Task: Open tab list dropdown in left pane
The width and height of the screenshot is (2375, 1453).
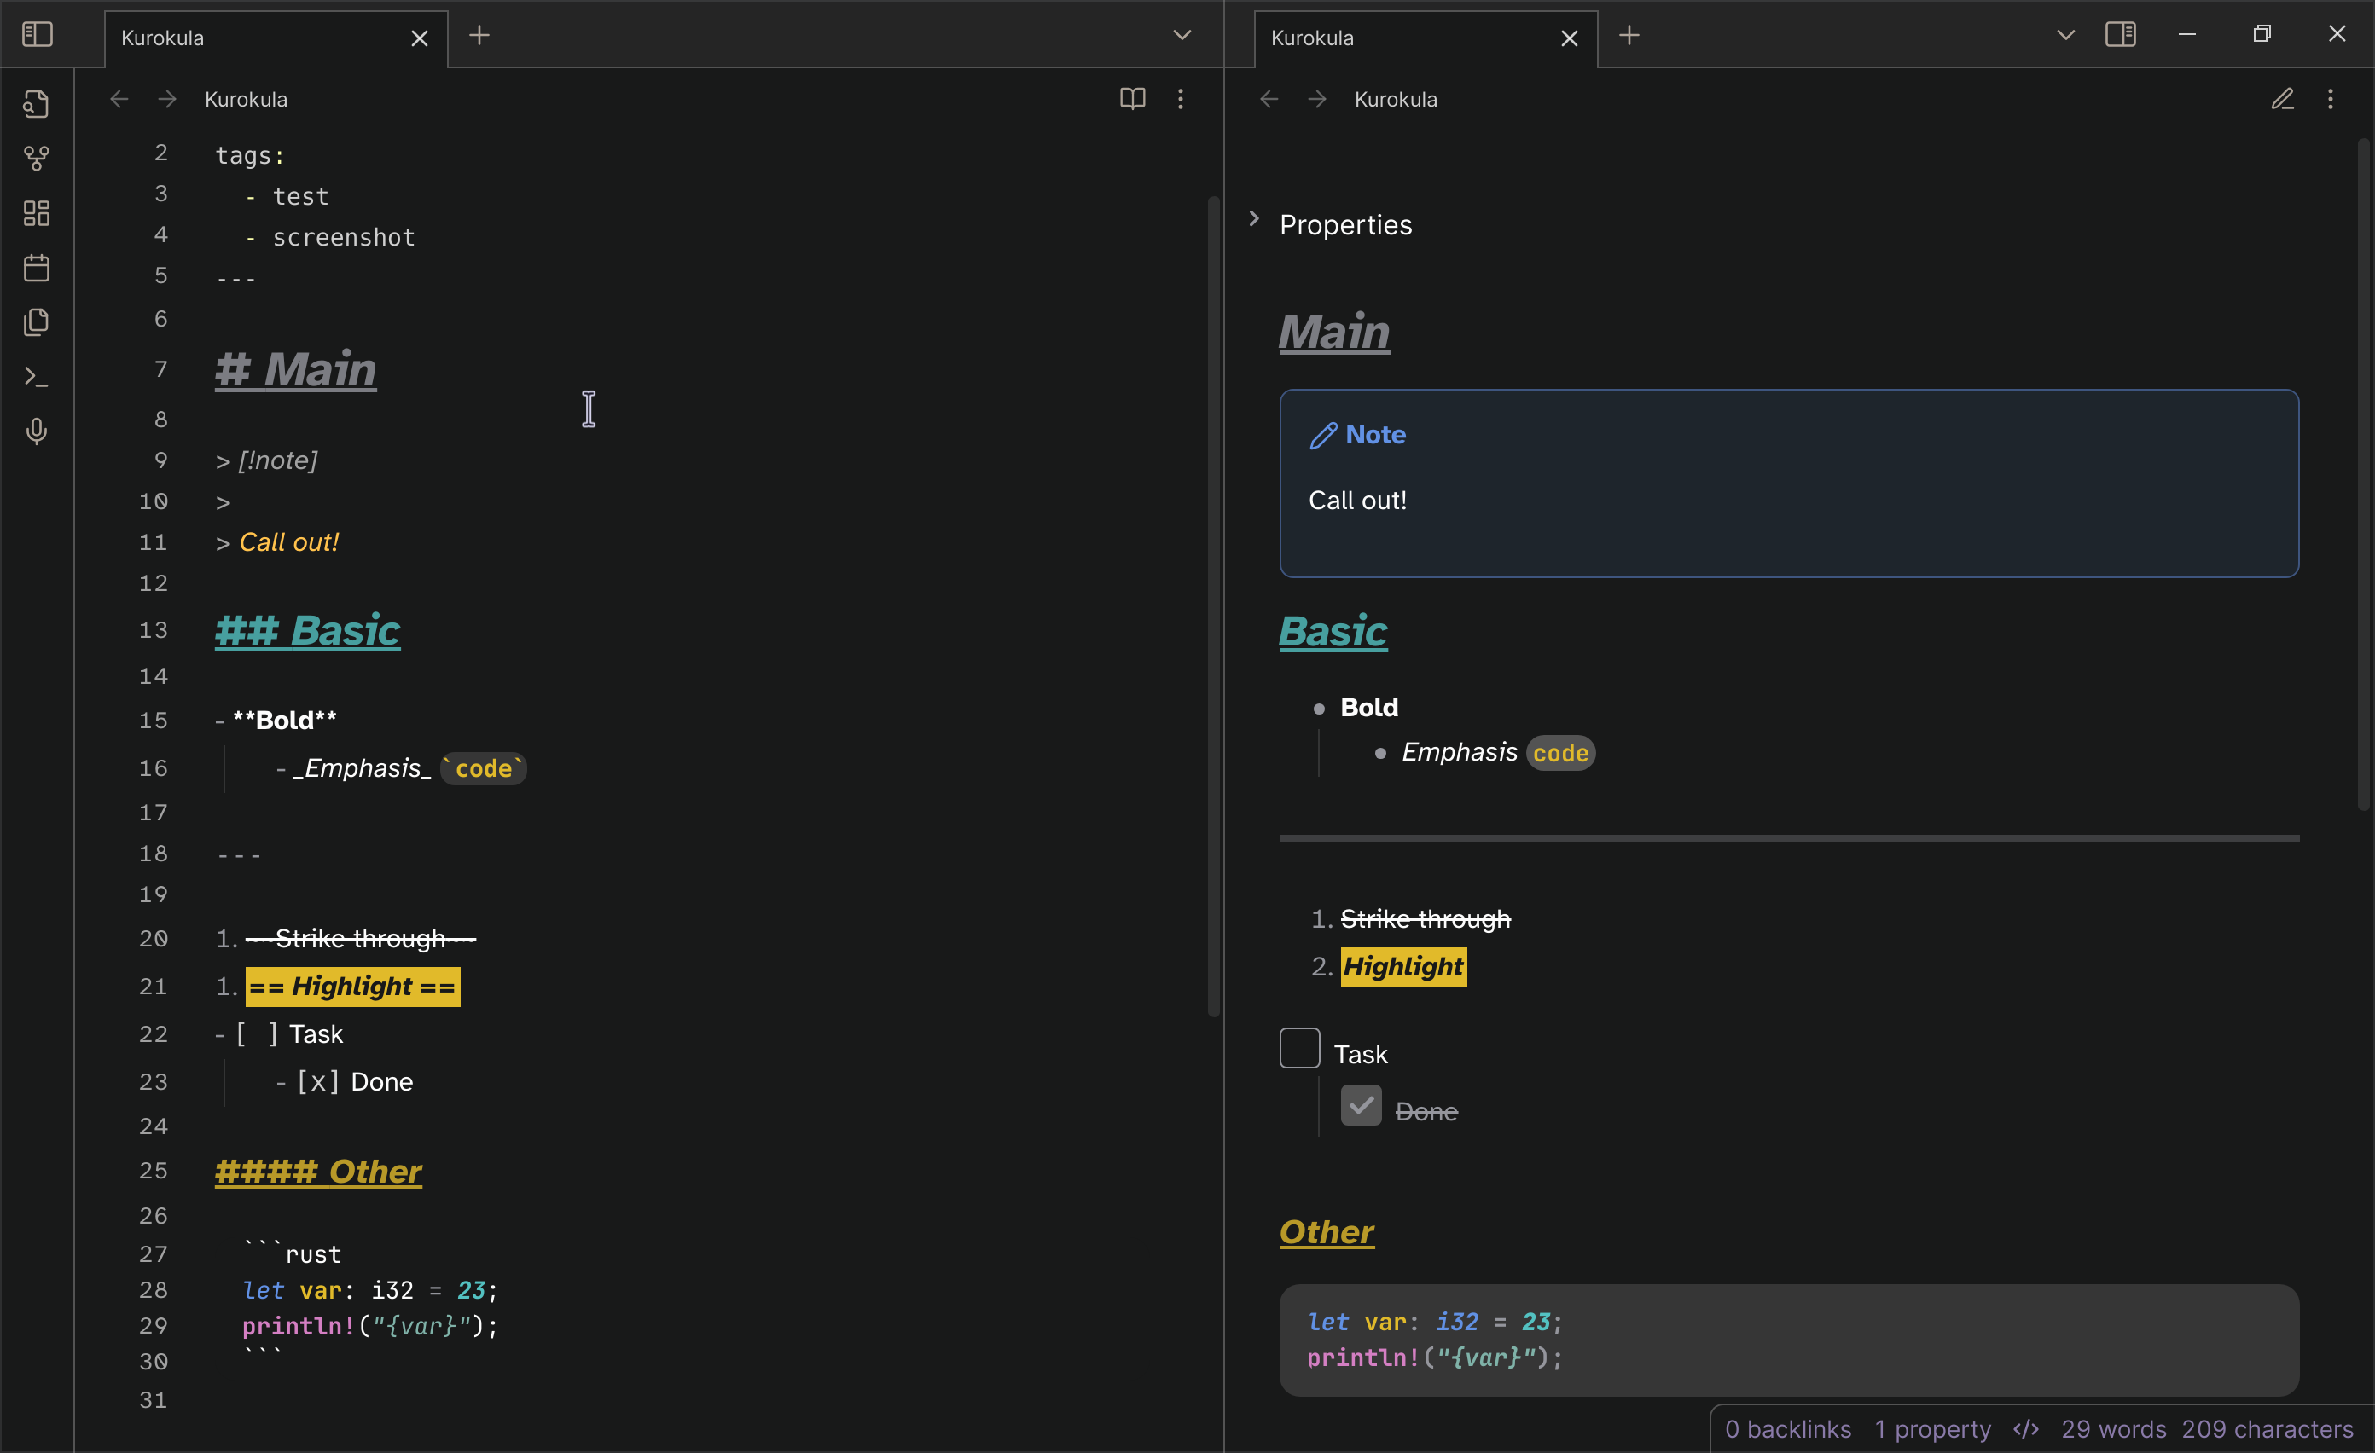Action: (x=1182, y=36)
